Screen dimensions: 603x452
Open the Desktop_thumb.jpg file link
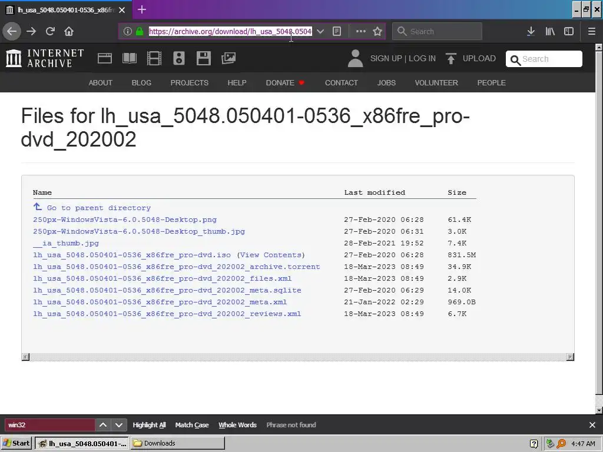[139, 231]
